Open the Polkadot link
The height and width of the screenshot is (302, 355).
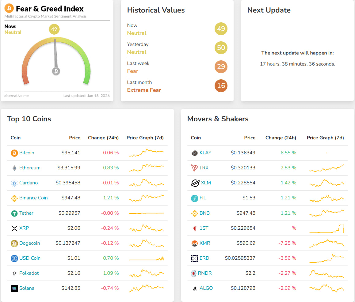pos(29,273)
